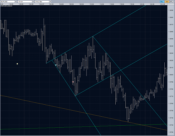Click the 1.3800 price axis label
The image size is (175, 136).
pos(171,75)
